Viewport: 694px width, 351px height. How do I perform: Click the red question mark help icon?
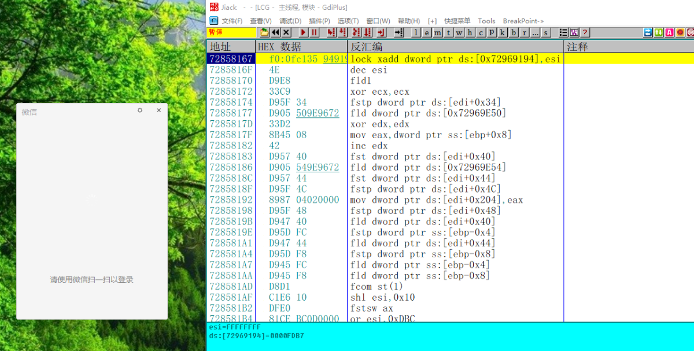coord(584,32)
